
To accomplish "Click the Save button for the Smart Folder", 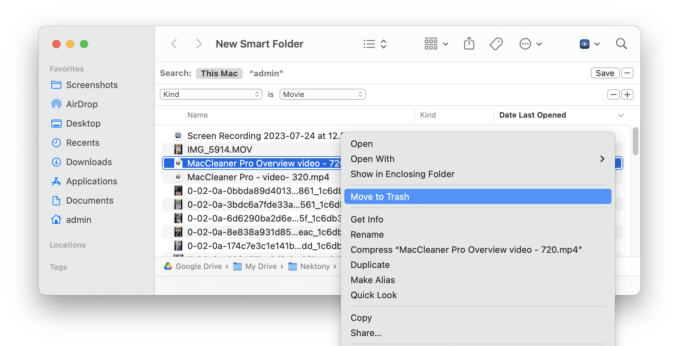I will 605,73.
